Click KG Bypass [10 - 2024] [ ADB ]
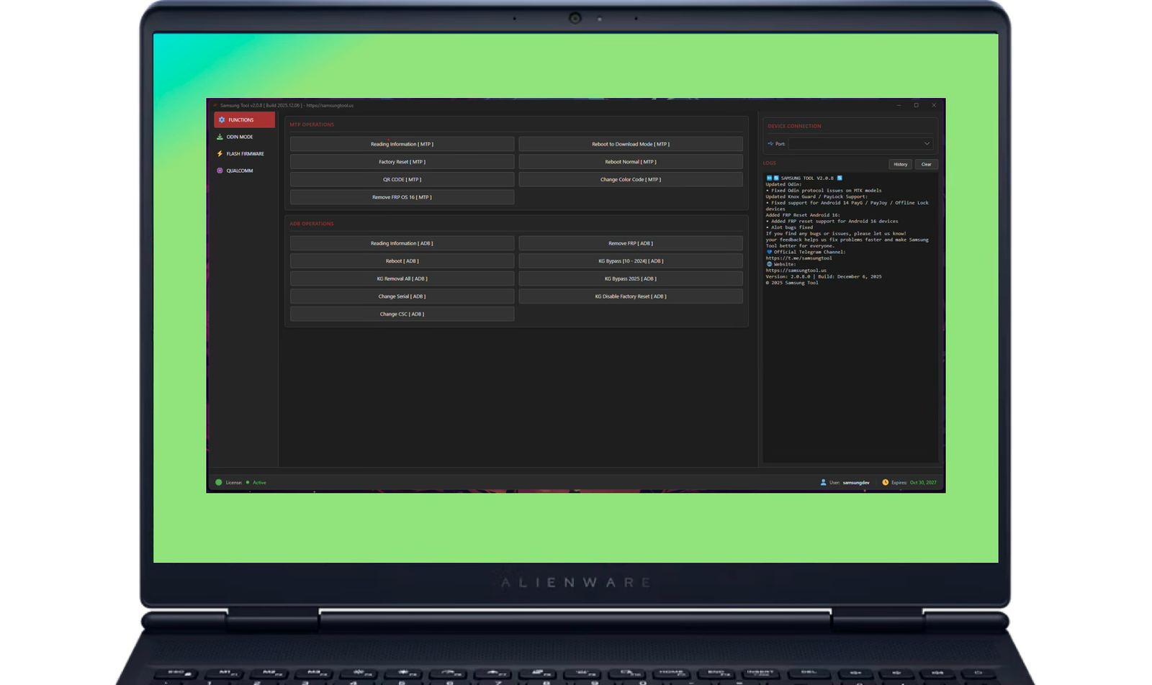The height and width of the screenshot is (685, 1152). tap(631, 261)
